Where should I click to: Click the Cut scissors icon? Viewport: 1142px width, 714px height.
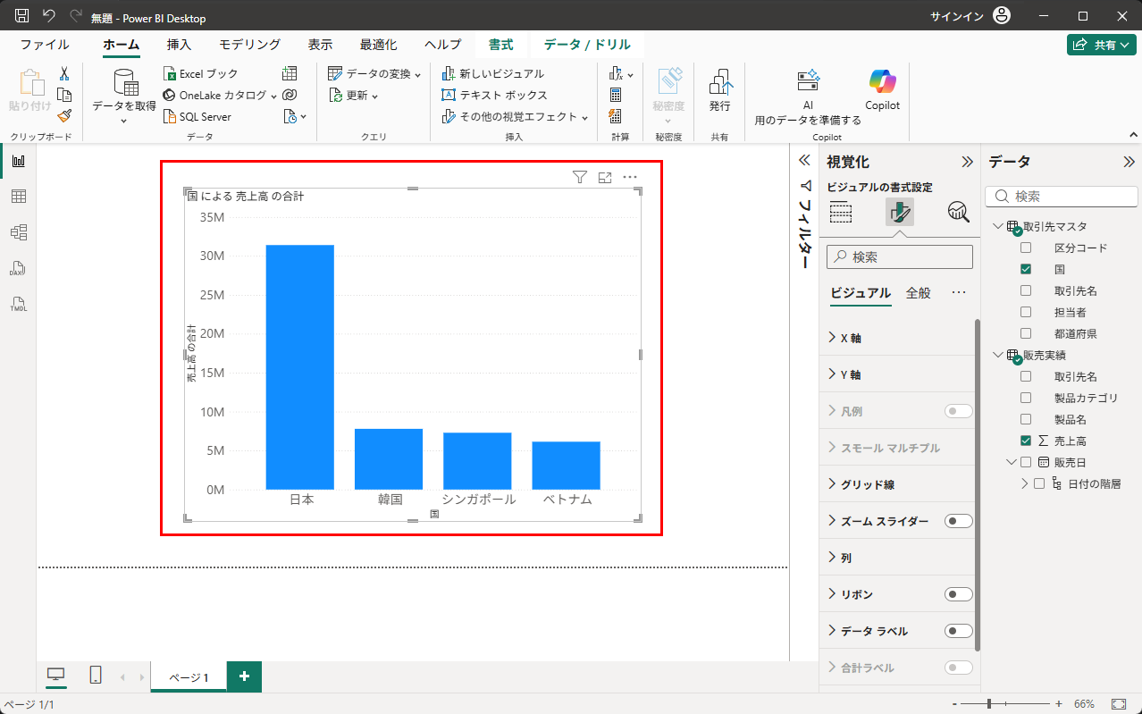pos(64,73)
